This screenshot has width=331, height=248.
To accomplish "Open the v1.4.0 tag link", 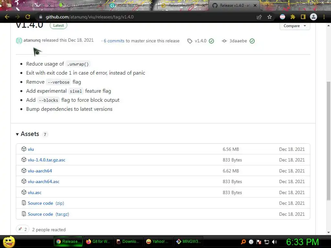I will coord(200,41).
